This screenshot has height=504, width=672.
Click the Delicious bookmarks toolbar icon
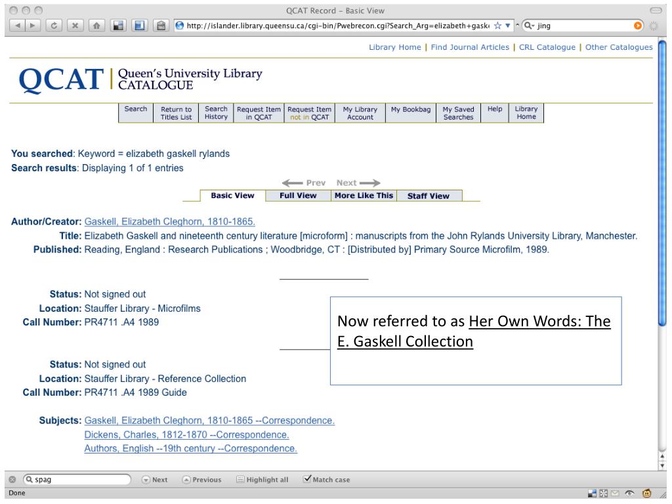tap(118, 26)
